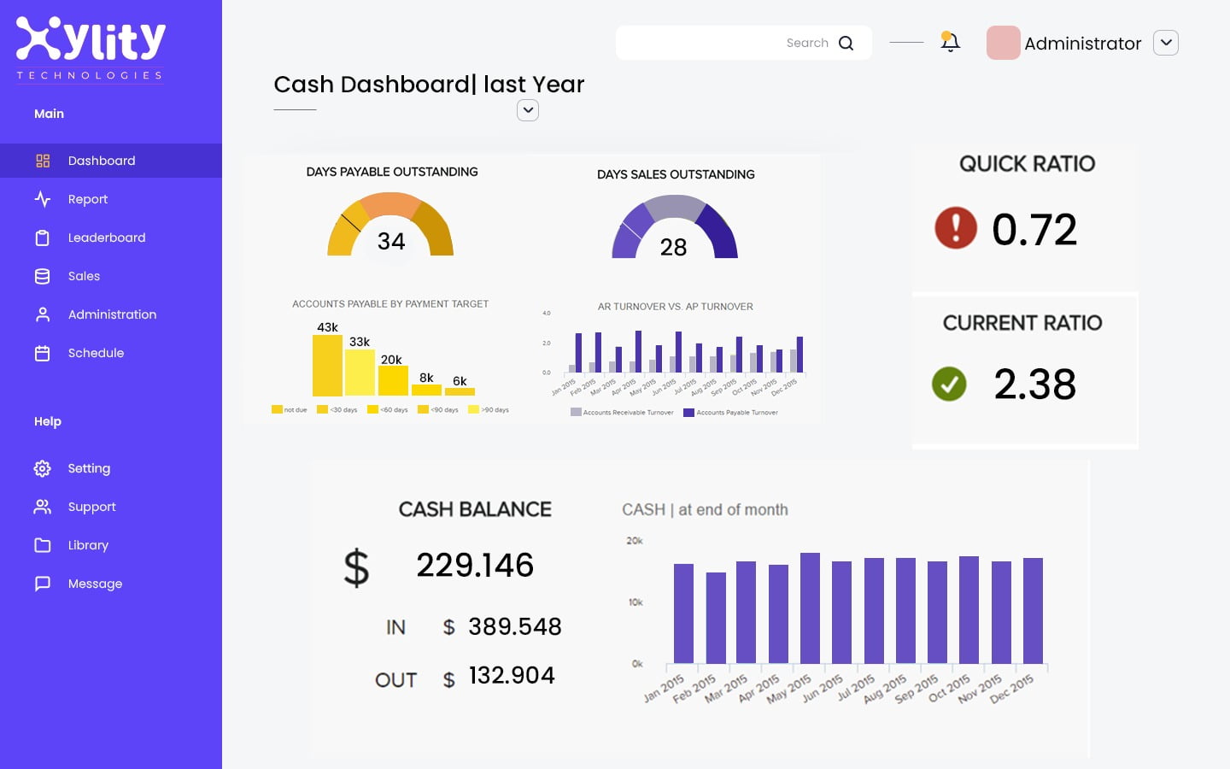Click the 'AR TURNOVER VS. AP TURNOVER' heading
1230x769 pixels.
(x=676, y=306)
